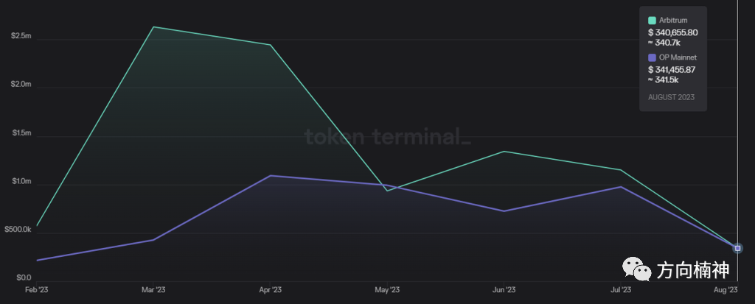Click the $1.5m y-axis label
755x304 pixels.
21,133
